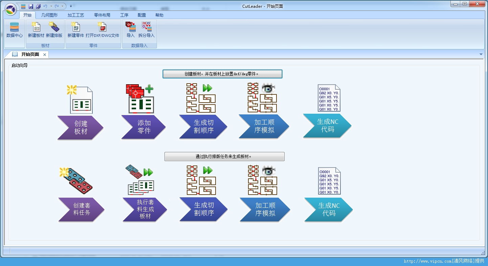Click the 导入 (Import) icon
The width and height of the screenshot is (488, 266).
[x=130, y=30]
